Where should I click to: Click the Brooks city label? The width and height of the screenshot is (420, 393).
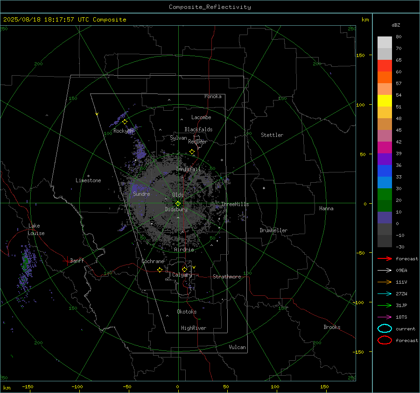[x=332, y=327]
